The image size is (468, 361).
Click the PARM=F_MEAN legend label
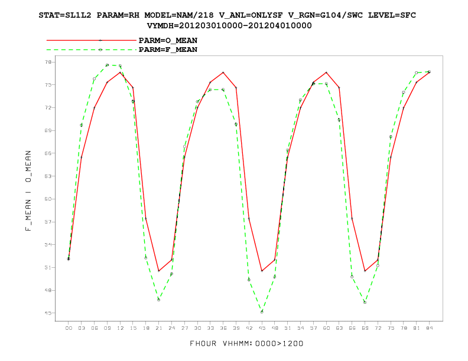168,50
